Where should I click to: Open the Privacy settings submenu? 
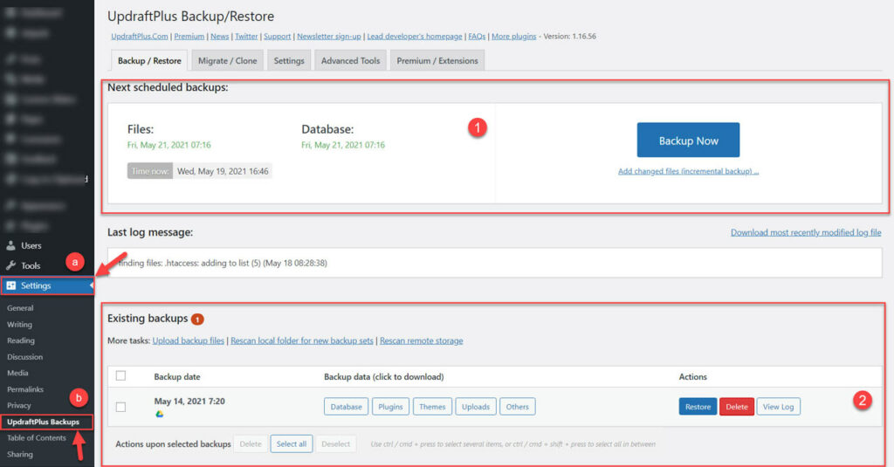[19, 405]
